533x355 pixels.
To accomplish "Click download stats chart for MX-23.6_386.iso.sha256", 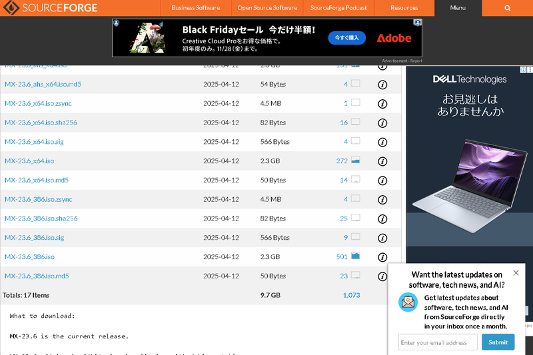I will (x=356, y=217).
